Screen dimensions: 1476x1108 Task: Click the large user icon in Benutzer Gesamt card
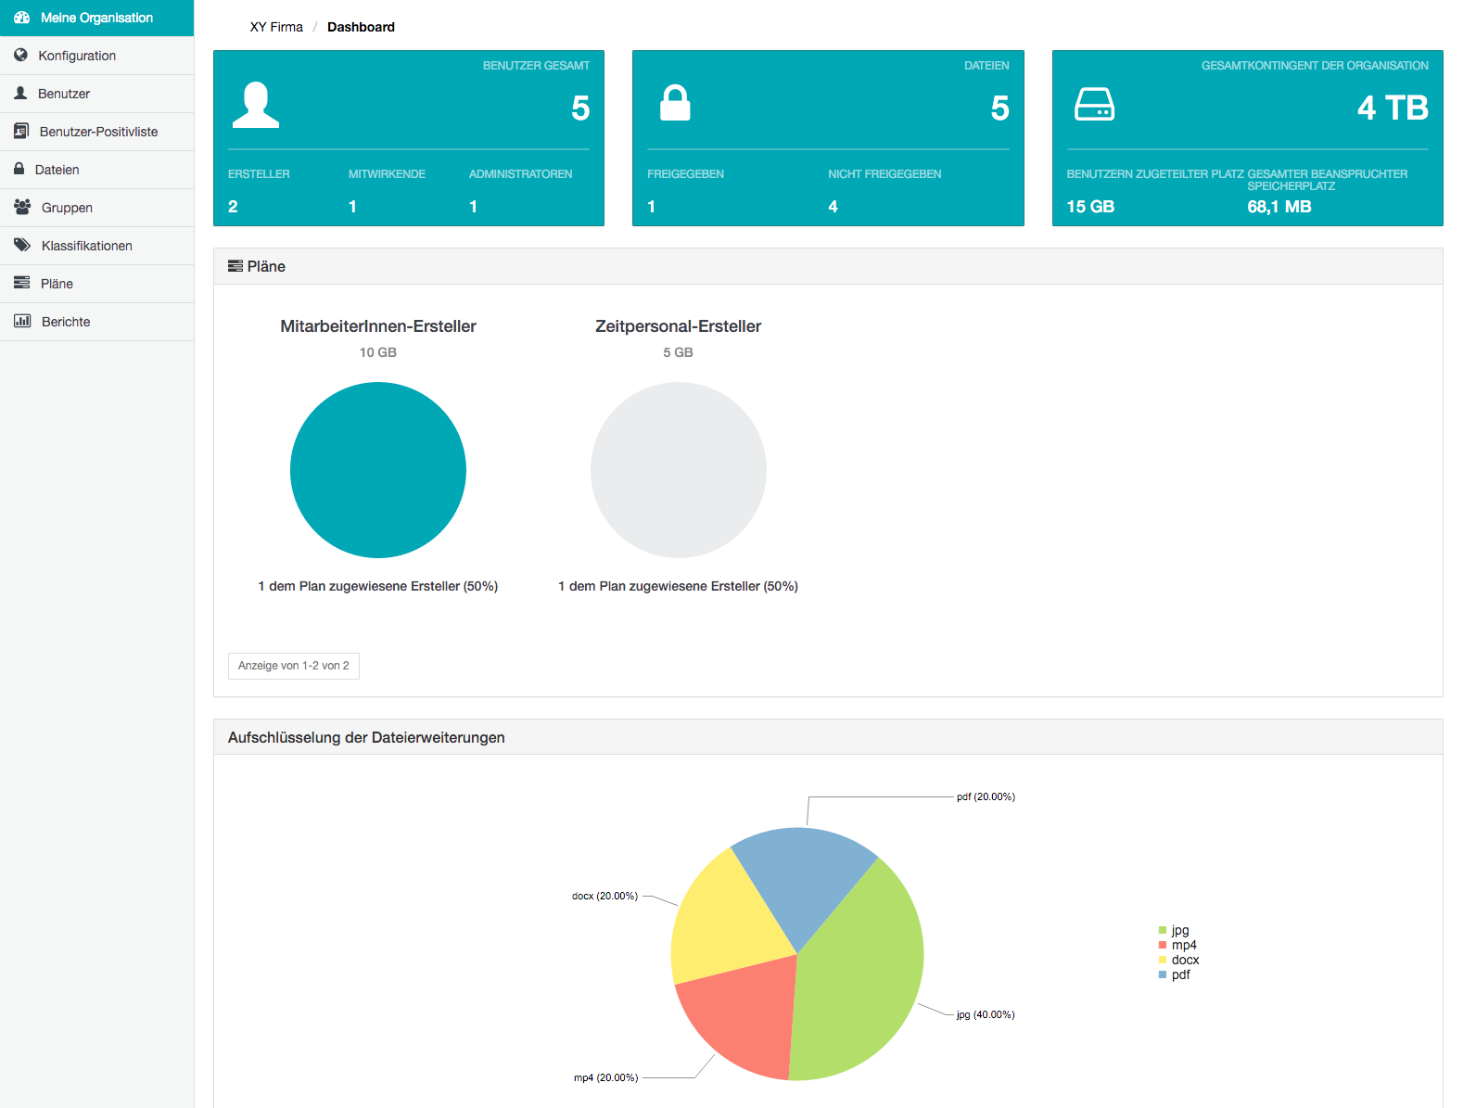point(256,105)
